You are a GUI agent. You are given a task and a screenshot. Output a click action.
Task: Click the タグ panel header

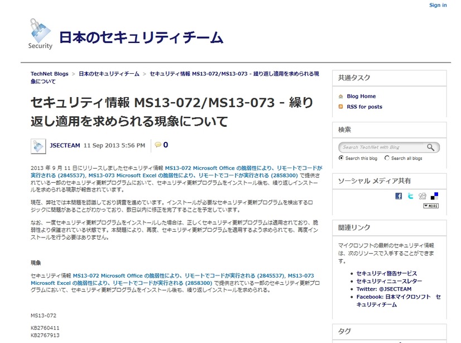[390, 331]
